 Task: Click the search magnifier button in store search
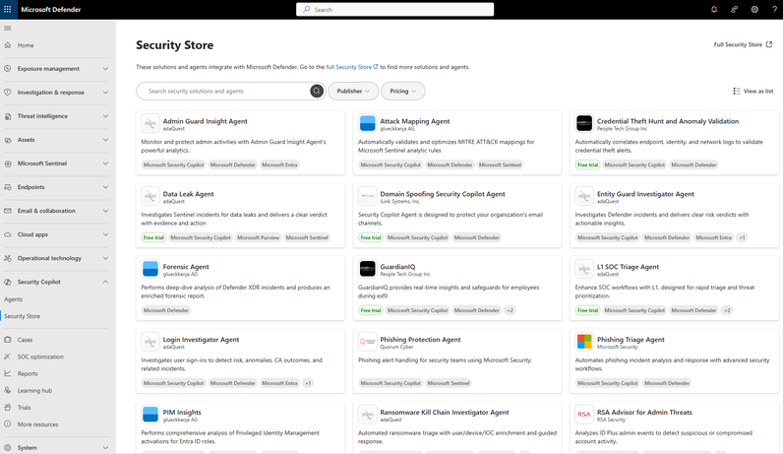tap(317, 91)
